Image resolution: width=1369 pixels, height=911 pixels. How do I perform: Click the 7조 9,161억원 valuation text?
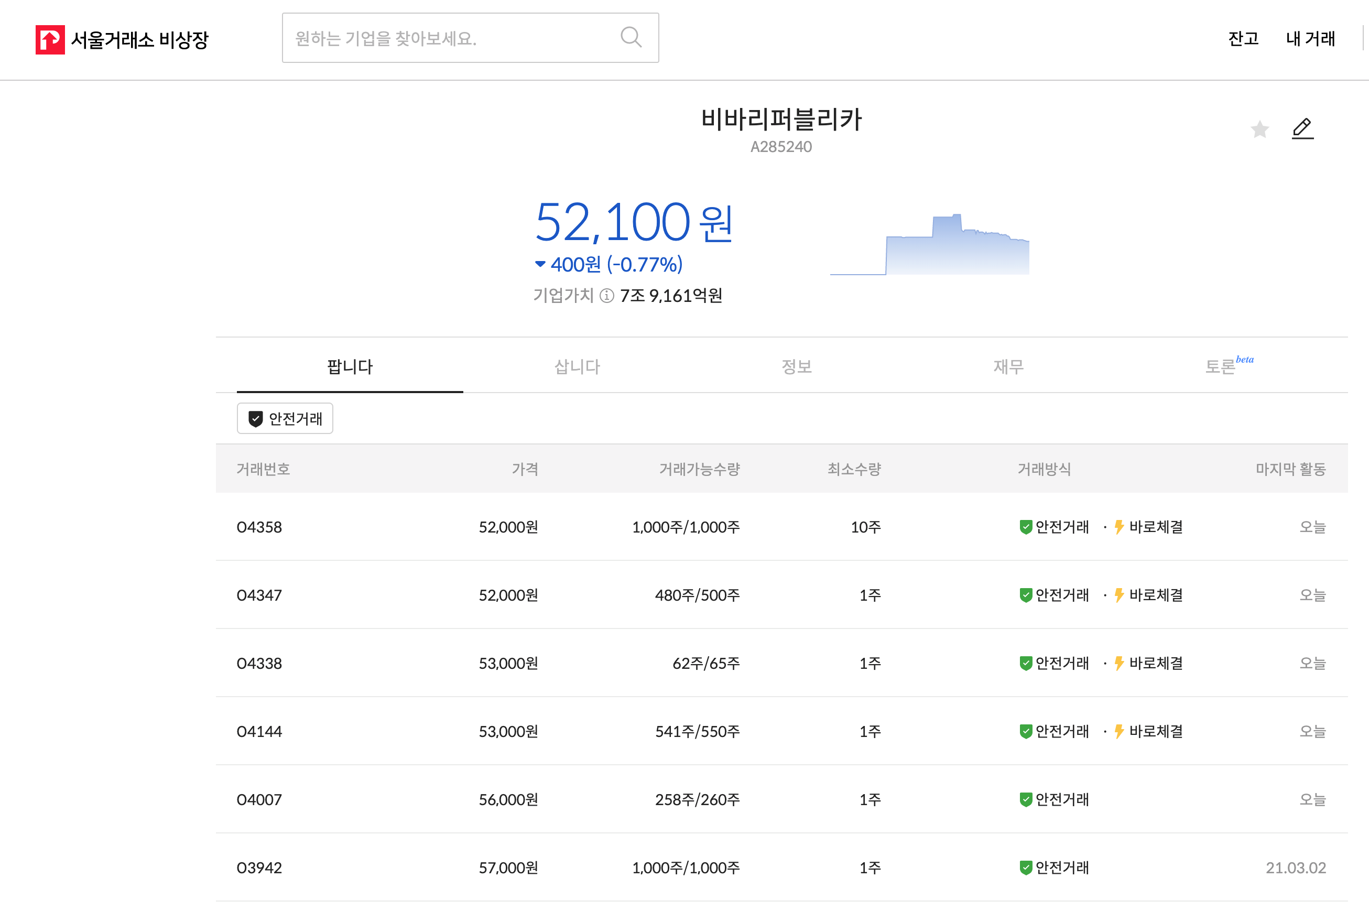pos(671,296)
